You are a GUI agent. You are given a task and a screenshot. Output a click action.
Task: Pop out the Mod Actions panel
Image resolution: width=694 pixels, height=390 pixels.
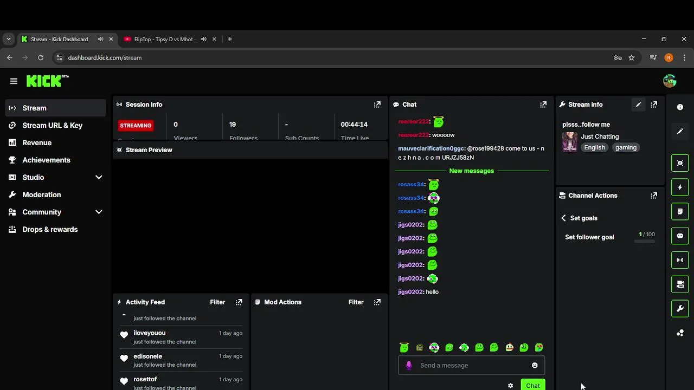coord(377,302)
